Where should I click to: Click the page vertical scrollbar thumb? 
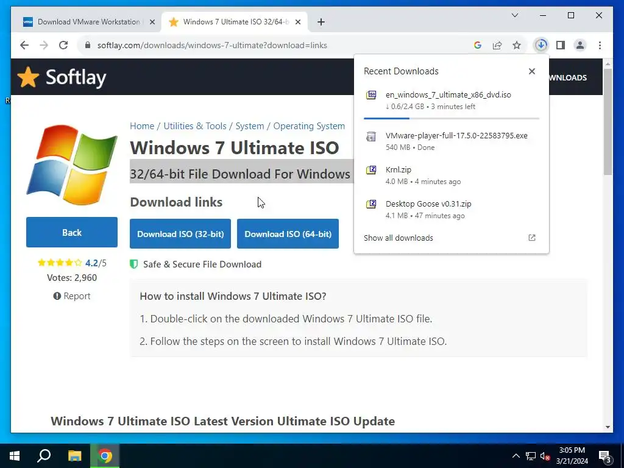point(608,122)
